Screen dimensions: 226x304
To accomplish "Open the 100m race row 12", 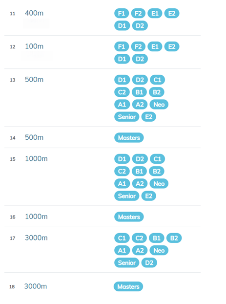I will [103, 52].
